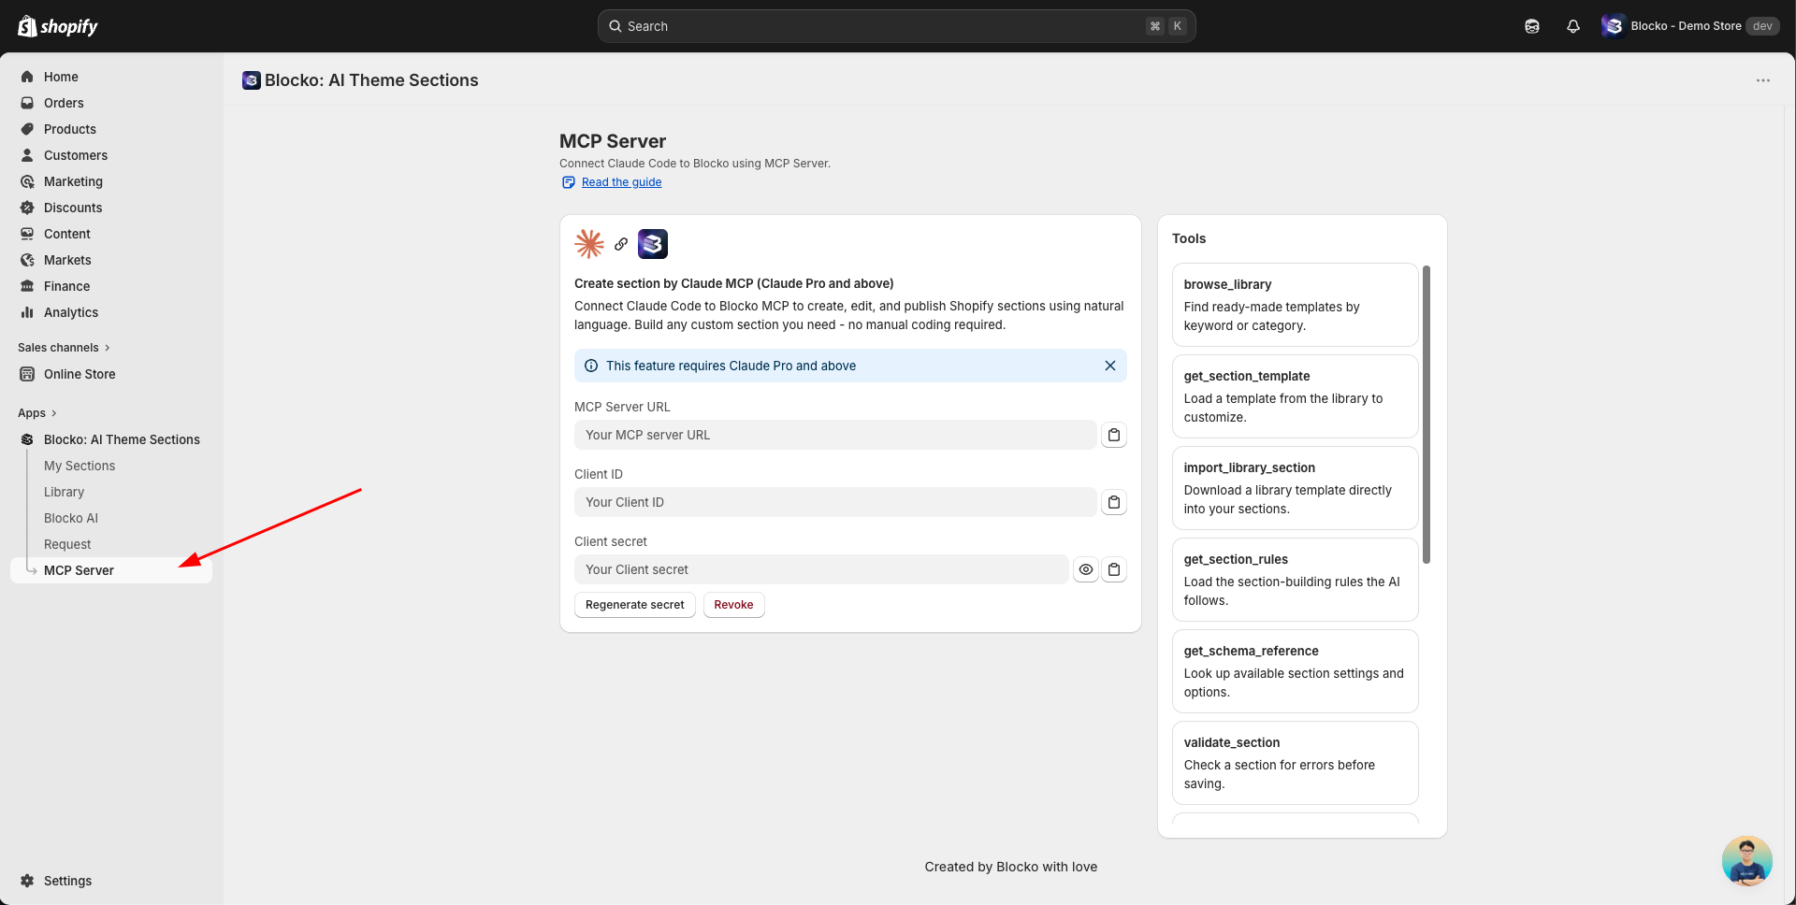This screenshot has width=1796, height=905.
Task: Copy the MCP Server URL
Action: 1114,435
